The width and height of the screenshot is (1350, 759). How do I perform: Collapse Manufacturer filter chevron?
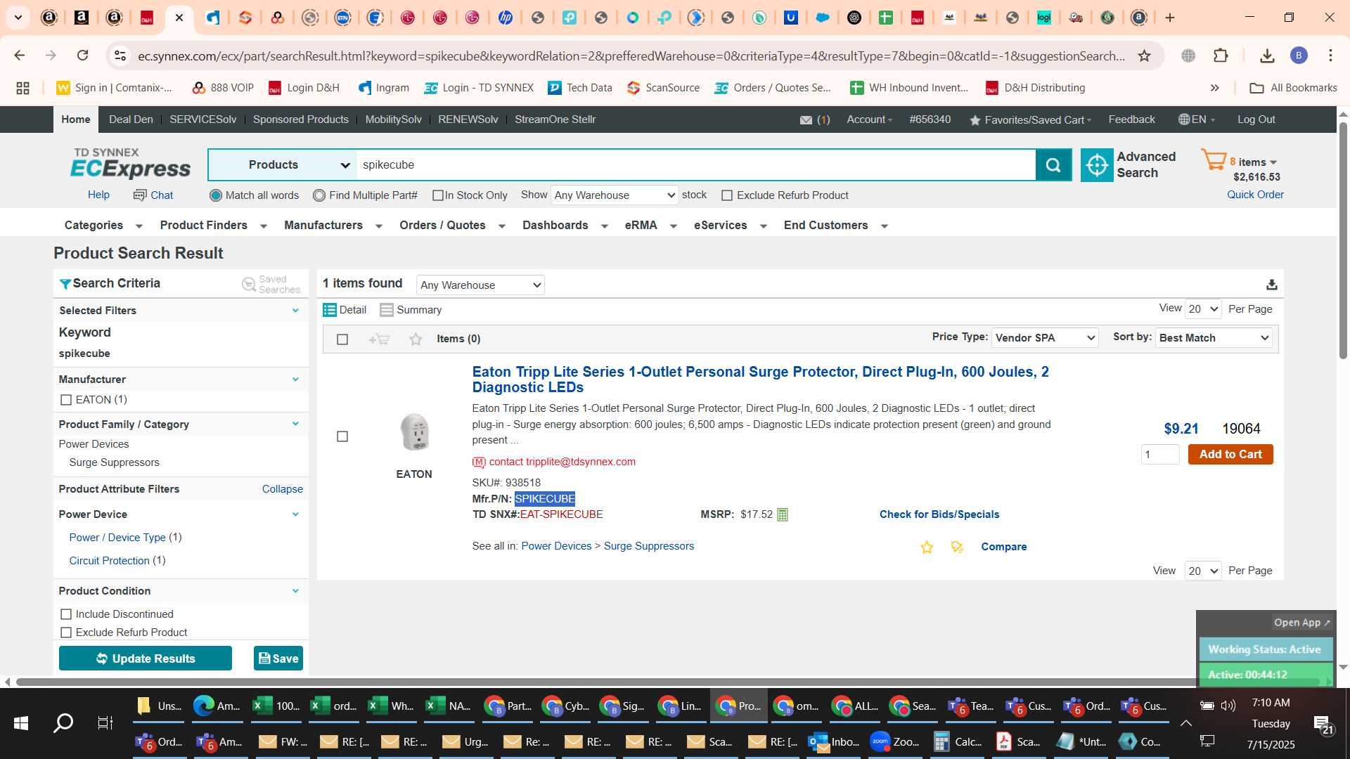(x=295, y=379)
